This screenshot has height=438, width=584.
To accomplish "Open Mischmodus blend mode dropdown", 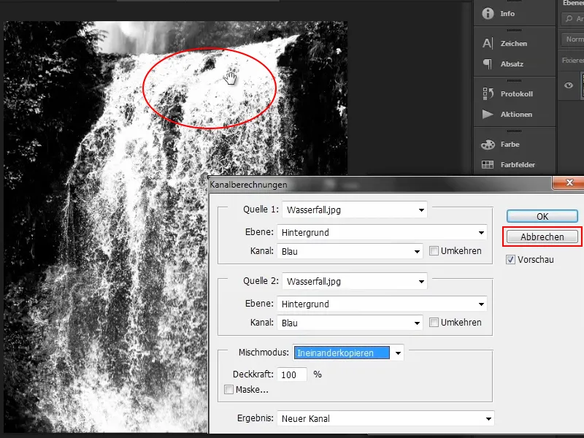I will pos(348,353).
